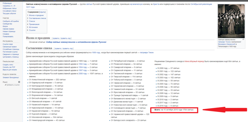Click the enlarge icon under the photo
Screen dimensions: 248x122
point(243,39)
